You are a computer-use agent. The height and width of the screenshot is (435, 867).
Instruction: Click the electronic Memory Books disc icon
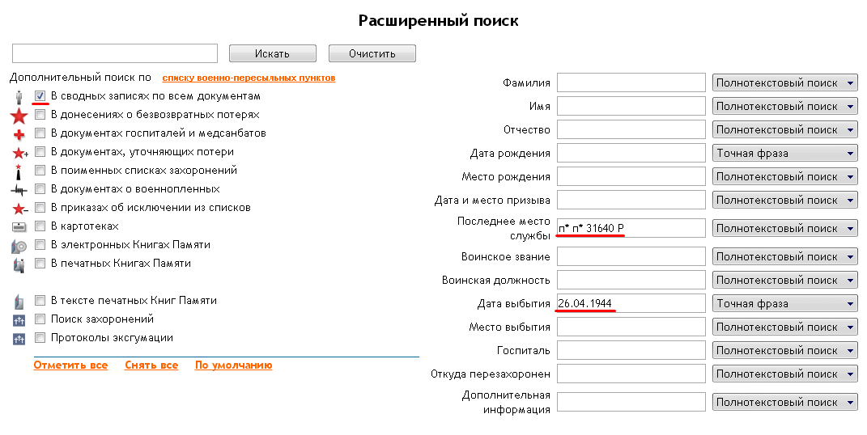pos(19,246)
